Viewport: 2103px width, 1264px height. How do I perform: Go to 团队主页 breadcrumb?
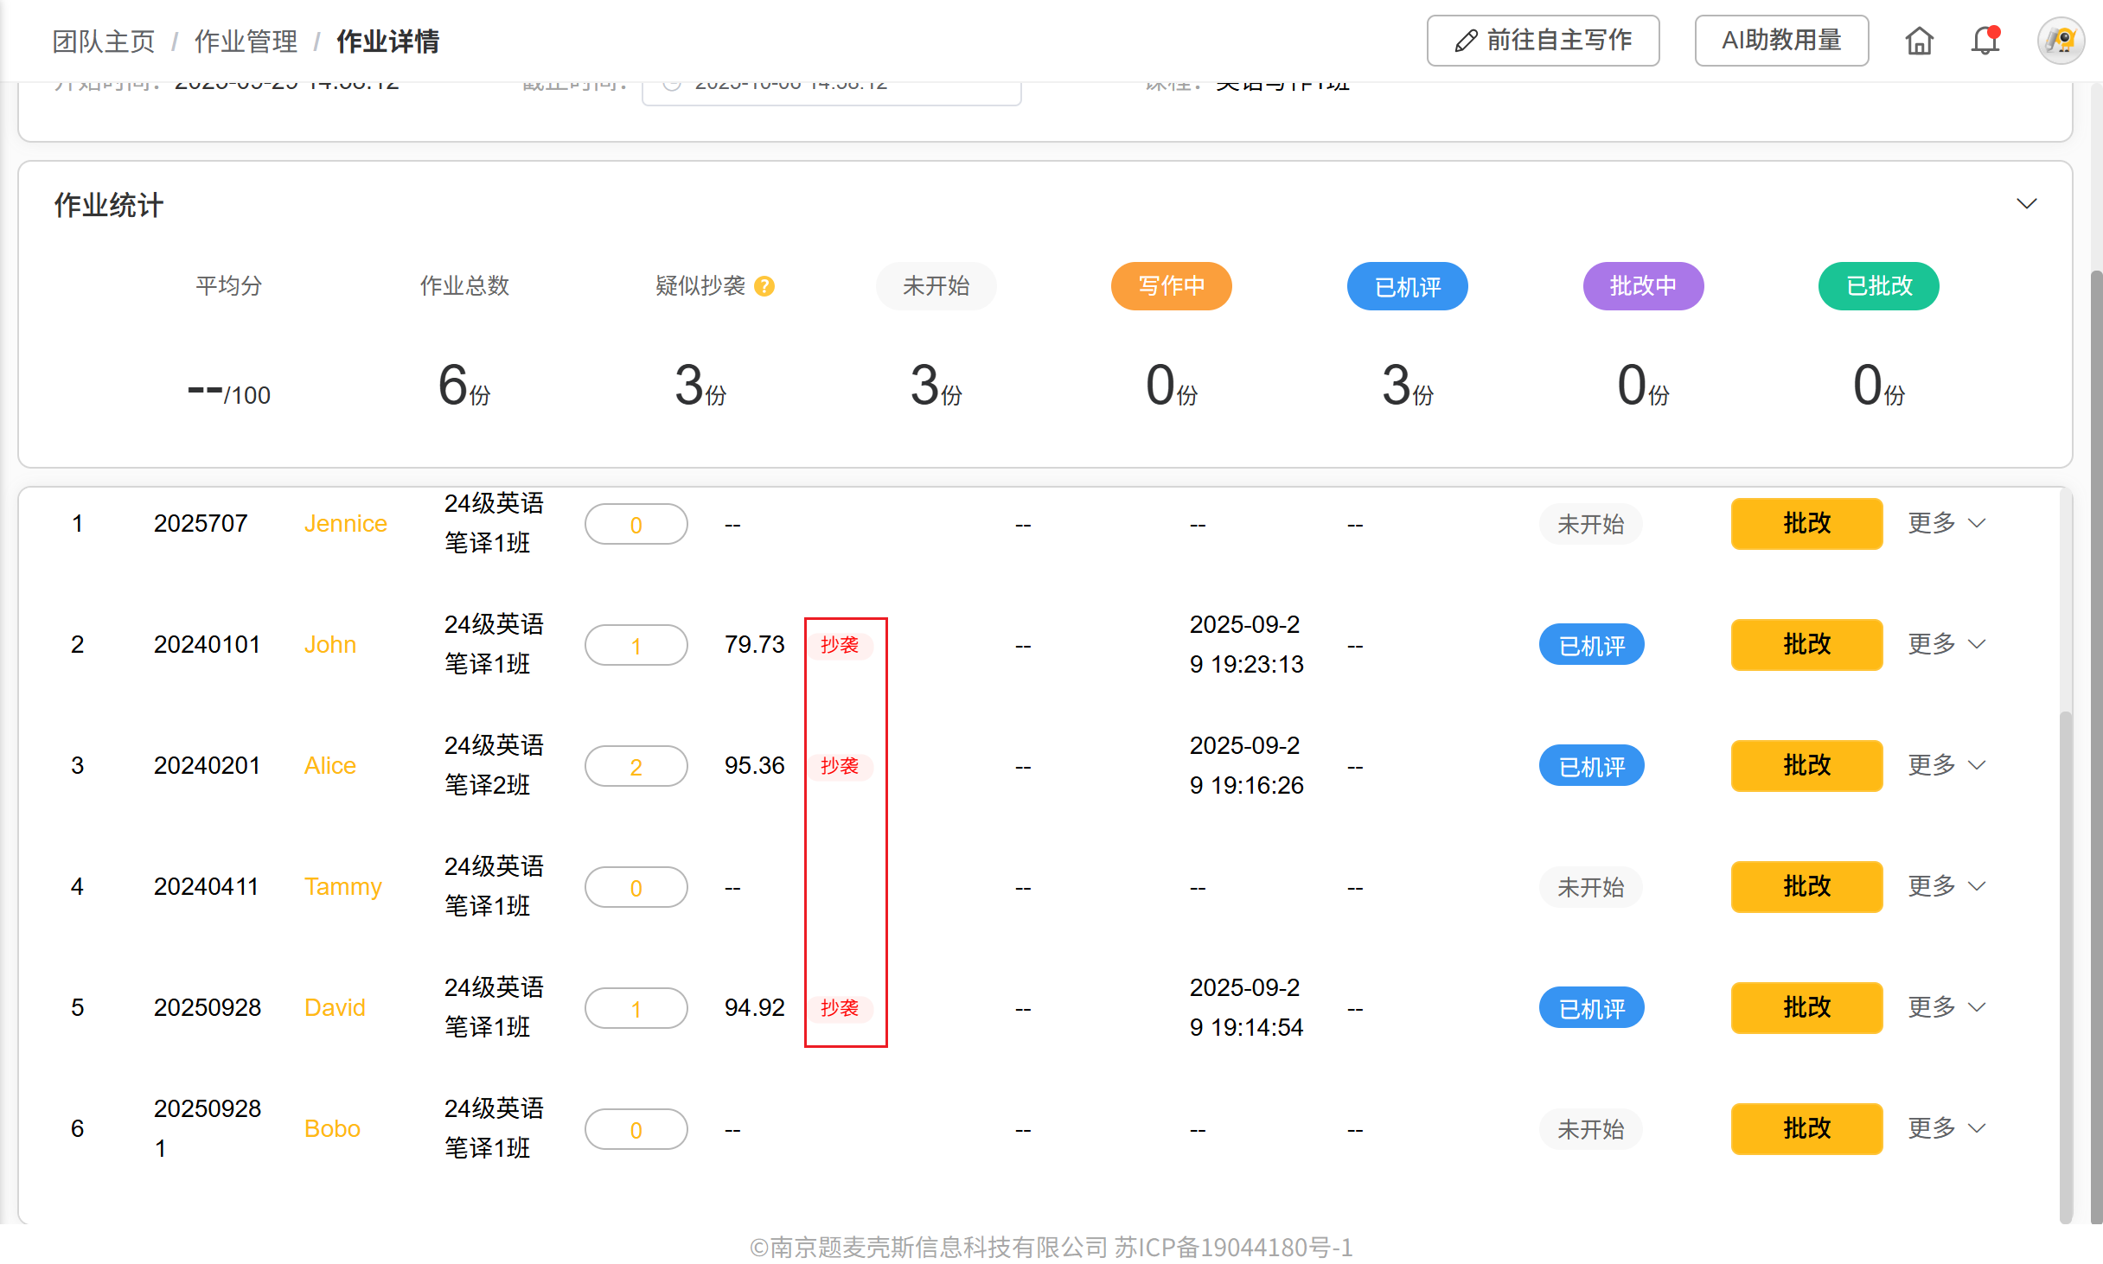[x=103, y=41]
